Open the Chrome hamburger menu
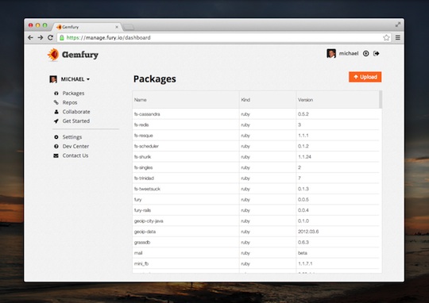Screen dimensions: 429x303 (x=398, y=38)
